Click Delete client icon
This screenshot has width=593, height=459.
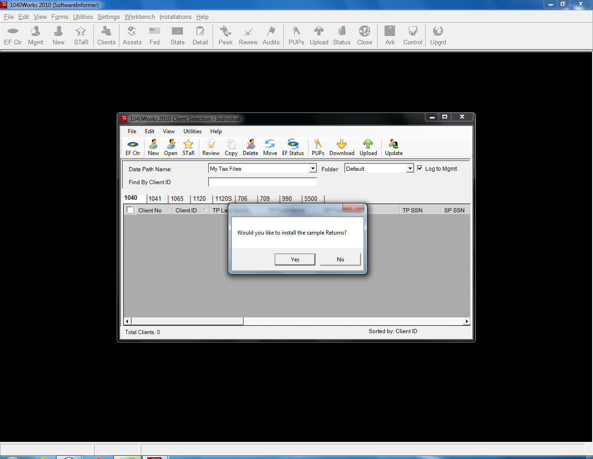coord(250,148)
